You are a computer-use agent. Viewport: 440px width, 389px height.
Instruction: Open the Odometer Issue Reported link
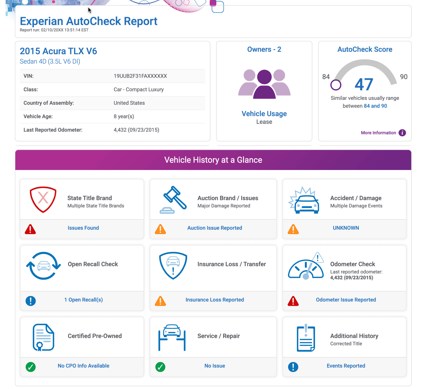point(346,300)
